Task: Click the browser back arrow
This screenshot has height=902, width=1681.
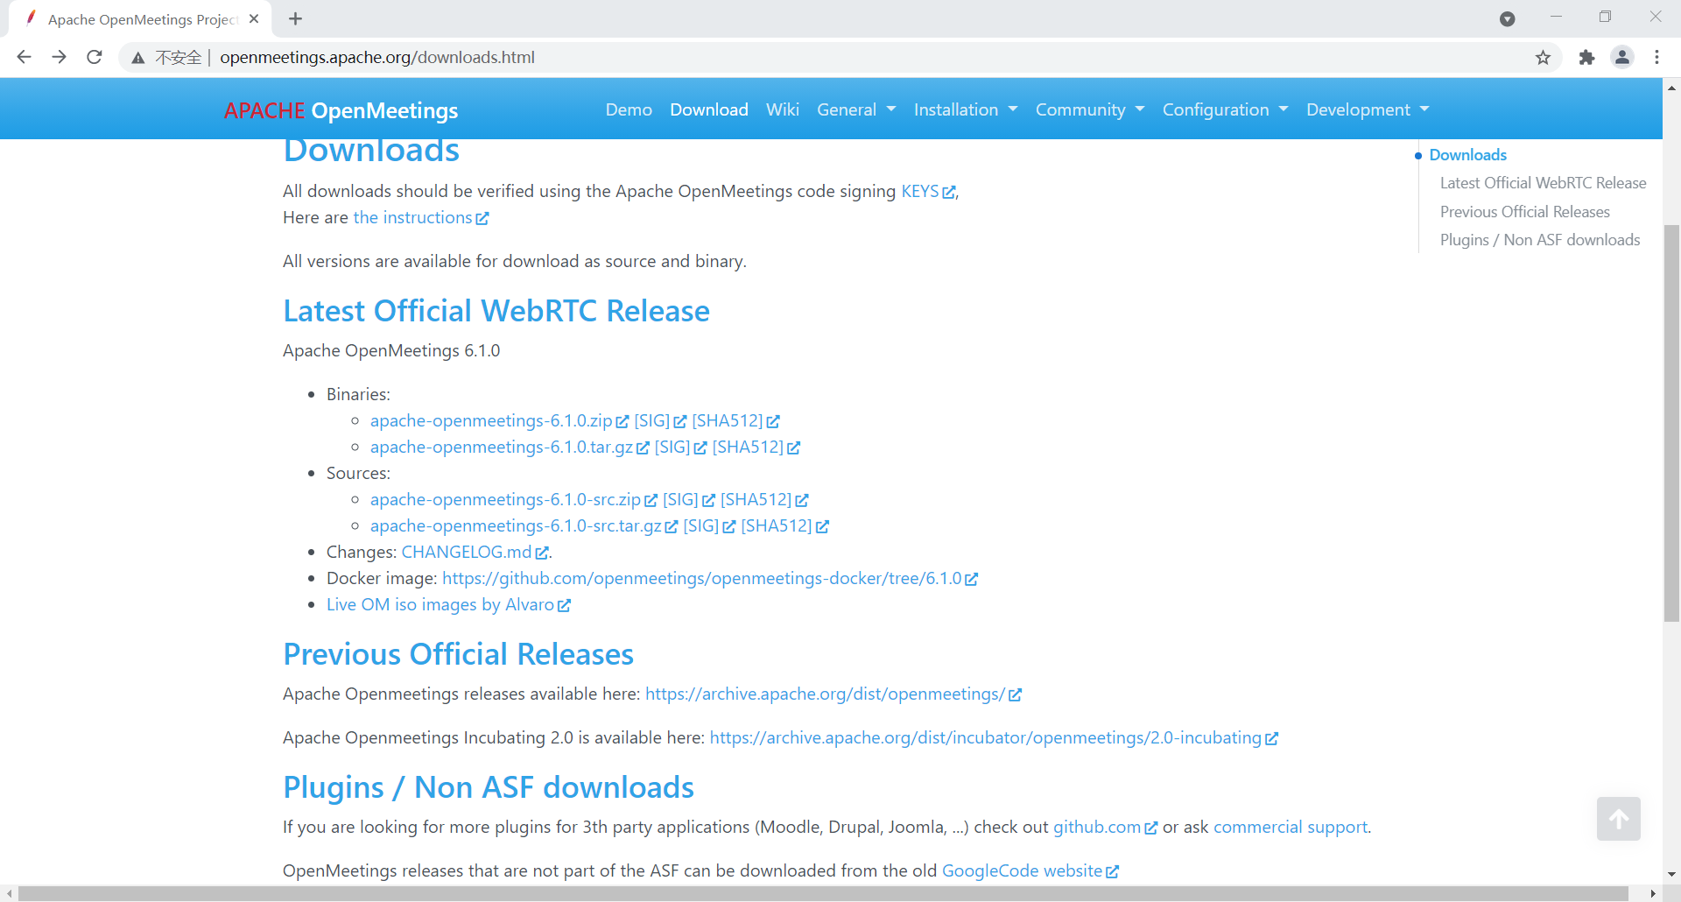Action: [x=24, y=57]
